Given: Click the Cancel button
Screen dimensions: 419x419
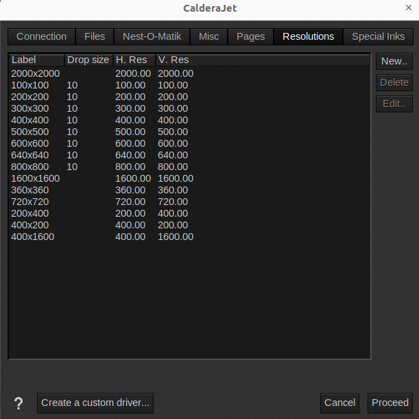Looking at the screenshot, I should click(340, 403).
